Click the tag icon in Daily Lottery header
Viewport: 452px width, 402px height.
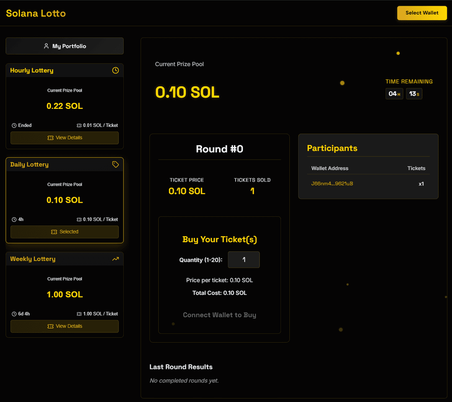(x=116, y=165)
